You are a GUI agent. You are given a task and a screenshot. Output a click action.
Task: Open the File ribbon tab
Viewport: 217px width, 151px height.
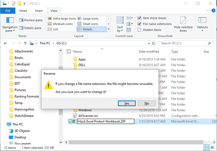[x=8, y=11]
